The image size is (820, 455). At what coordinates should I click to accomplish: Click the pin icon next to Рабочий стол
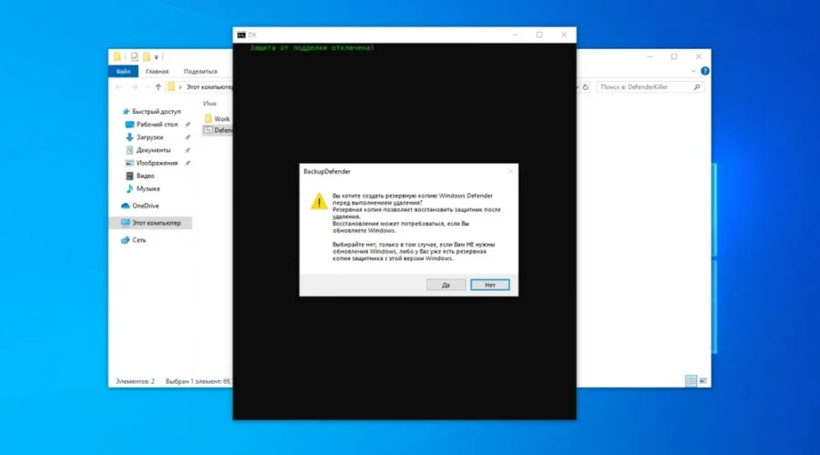pyautogui.click(x=188, y=125)
